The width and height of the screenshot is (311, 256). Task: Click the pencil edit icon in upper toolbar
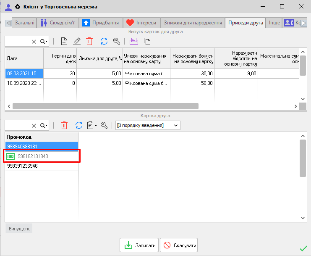click(x=77, y=42)
